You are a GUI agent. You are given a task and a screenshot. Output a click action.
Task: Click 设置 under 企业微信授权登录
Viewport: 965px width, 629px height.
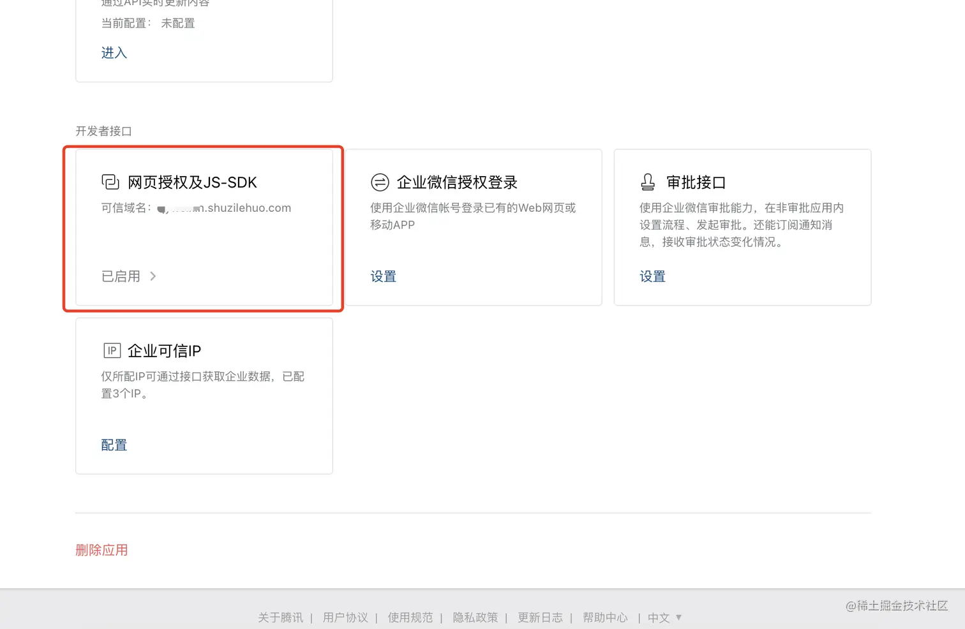coord(384,276)
